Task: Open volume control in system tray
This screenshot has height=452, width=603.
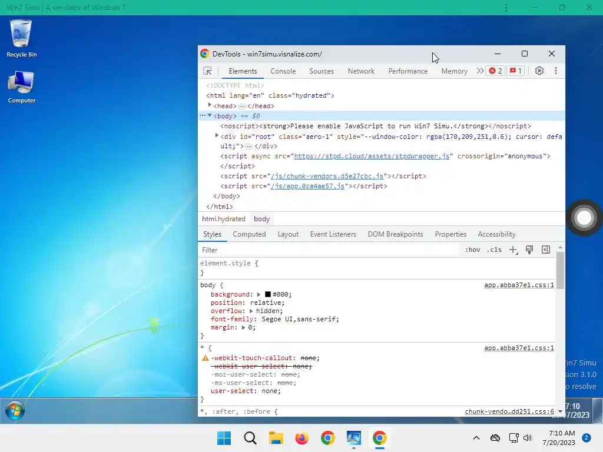Action: tap(528, 438)
